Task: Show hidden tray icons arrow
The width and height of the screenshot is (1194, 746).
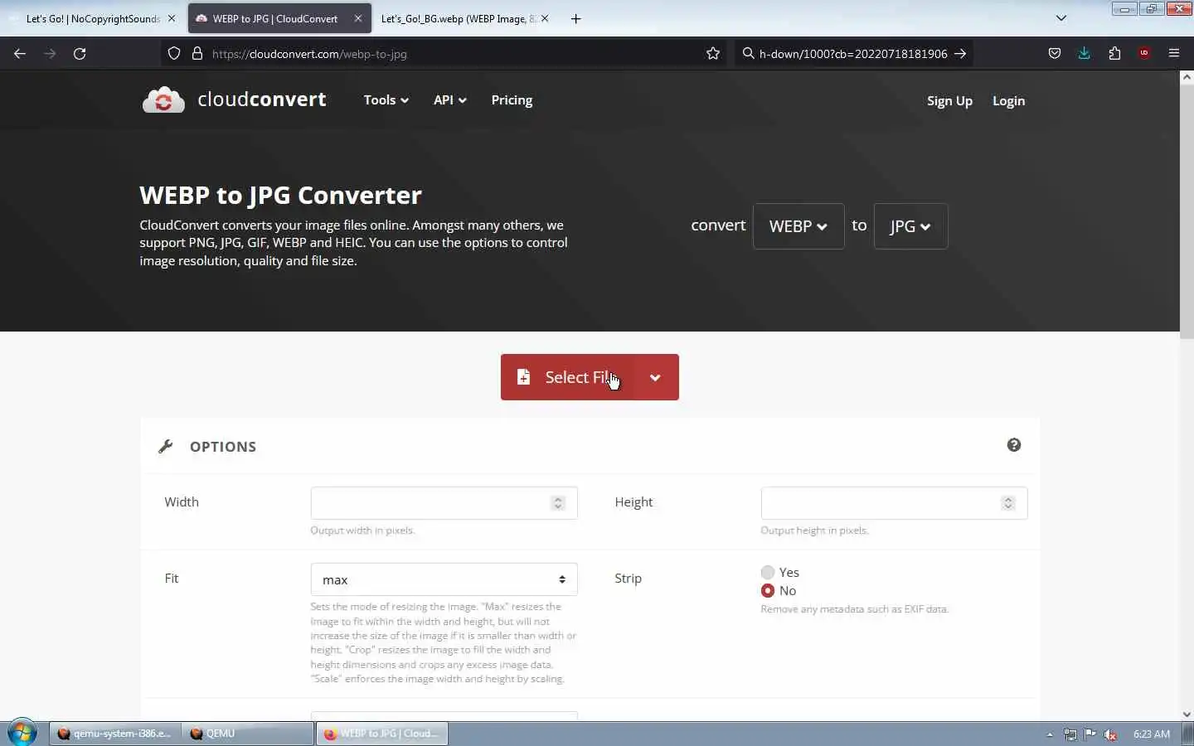Action: pyautogui.click(x=1050, y=734)
